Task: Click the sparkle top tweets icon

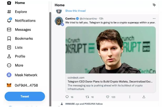Action: tap(154, 5)
